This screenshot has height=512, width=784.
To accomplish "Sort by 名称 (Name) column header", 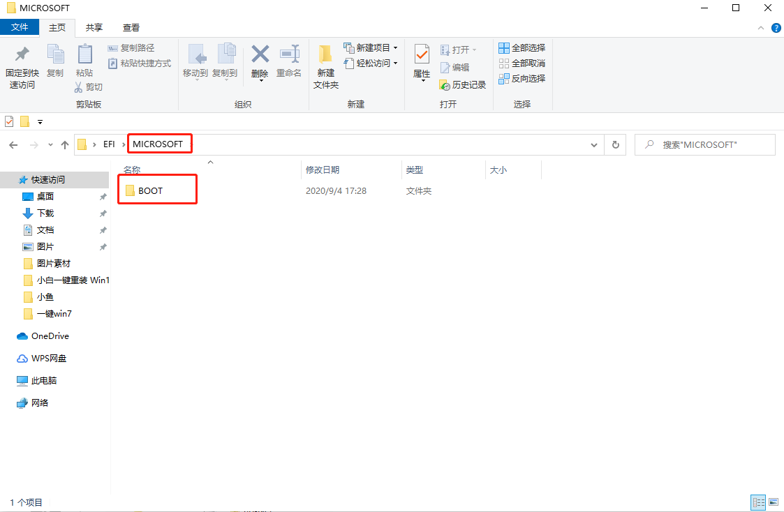I will [x=132, y=170].
